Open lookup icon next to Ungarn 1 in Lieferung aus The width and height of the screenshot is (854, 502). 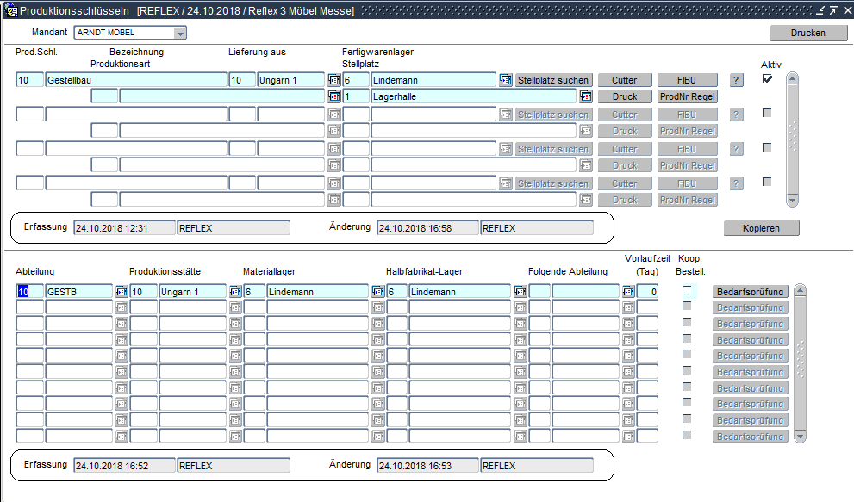pos(334,80)
